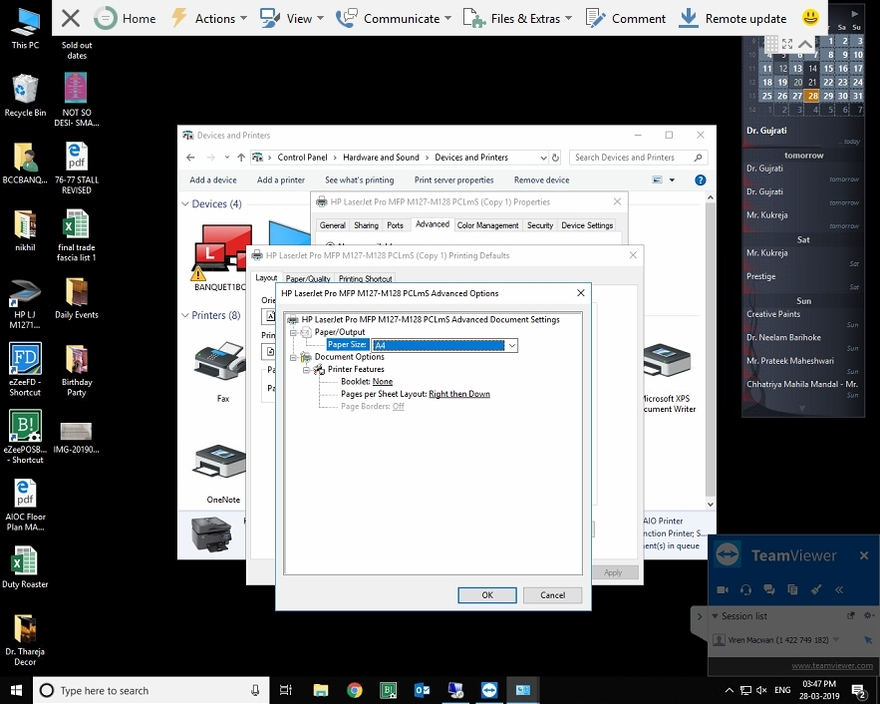Viewport: 880px width, 704px height.
Task: Collapse the TeamViewer toolbar with the up chevron
Action: click(805, 43)
